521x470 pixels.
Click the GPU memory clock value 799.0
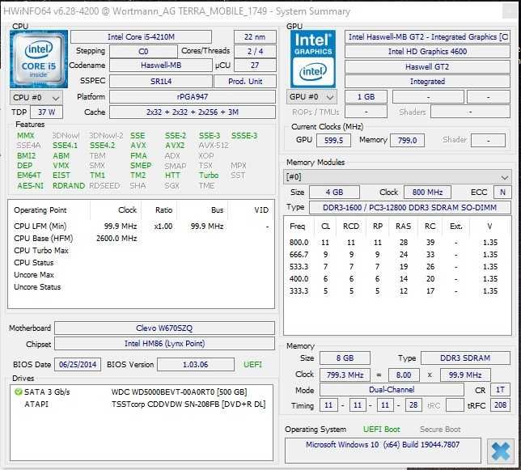click(407, 140)
